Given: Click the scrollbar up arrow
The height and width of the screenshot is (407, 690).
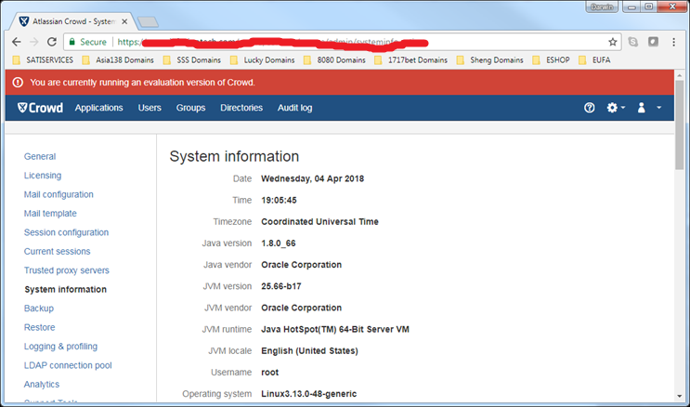Looking at the screenshot, I should 680,75.
